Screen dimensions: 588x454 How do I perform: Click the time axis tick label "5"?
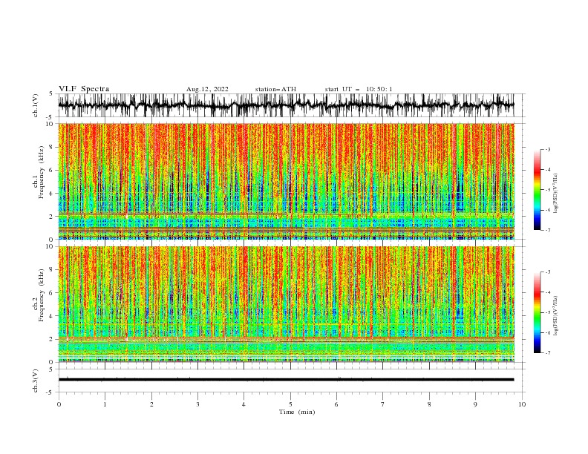(290, 404)
